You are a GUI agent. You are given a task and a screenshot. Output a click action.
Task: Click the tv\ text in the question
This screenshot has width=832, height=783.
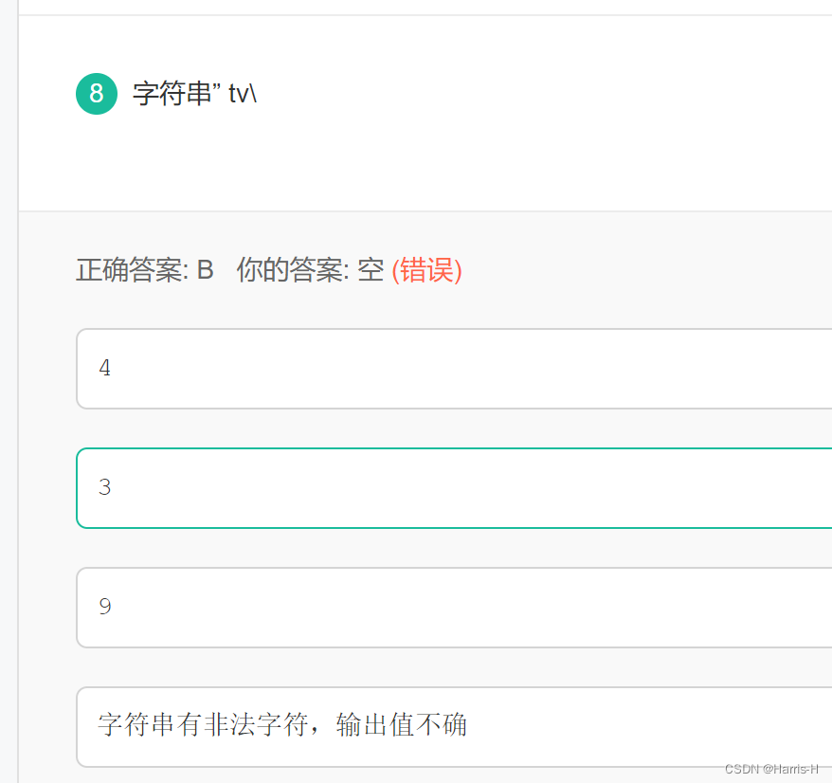pyautogui.click(x=243, y=94)
